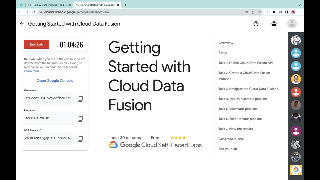Screen dimensions: 320x180
Task: Follow the Learn more link
Action: 32,71
